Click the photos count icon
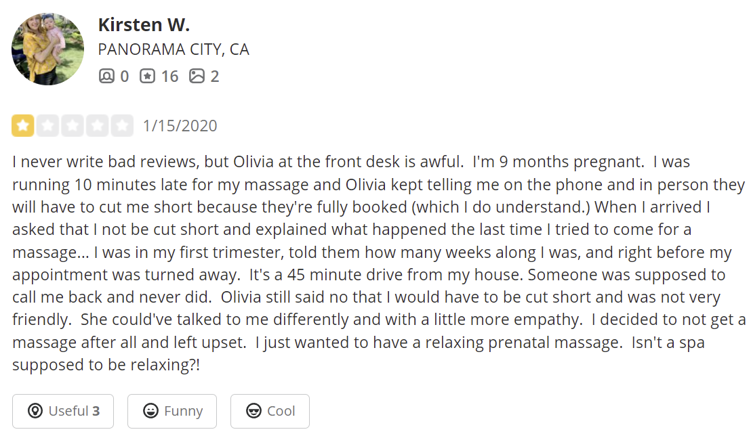 (x=197, y=76)
